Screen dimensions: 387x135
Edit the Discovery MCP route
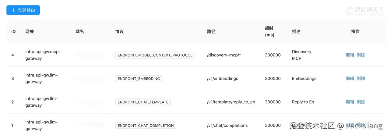350,55
